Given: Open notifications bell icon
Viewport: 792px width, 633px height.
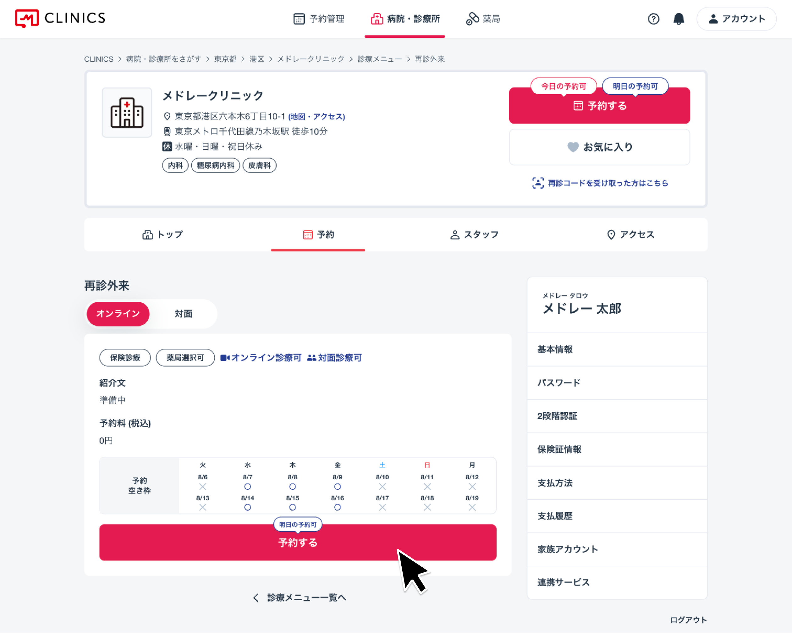Looking at the screenshot, I should coord(679,19).
